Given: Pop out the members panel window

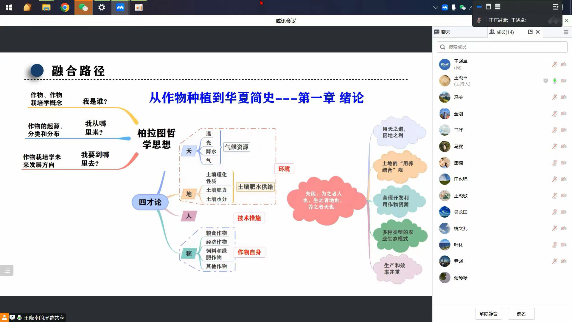Looking at the screenshot, I should click(530, 32).
